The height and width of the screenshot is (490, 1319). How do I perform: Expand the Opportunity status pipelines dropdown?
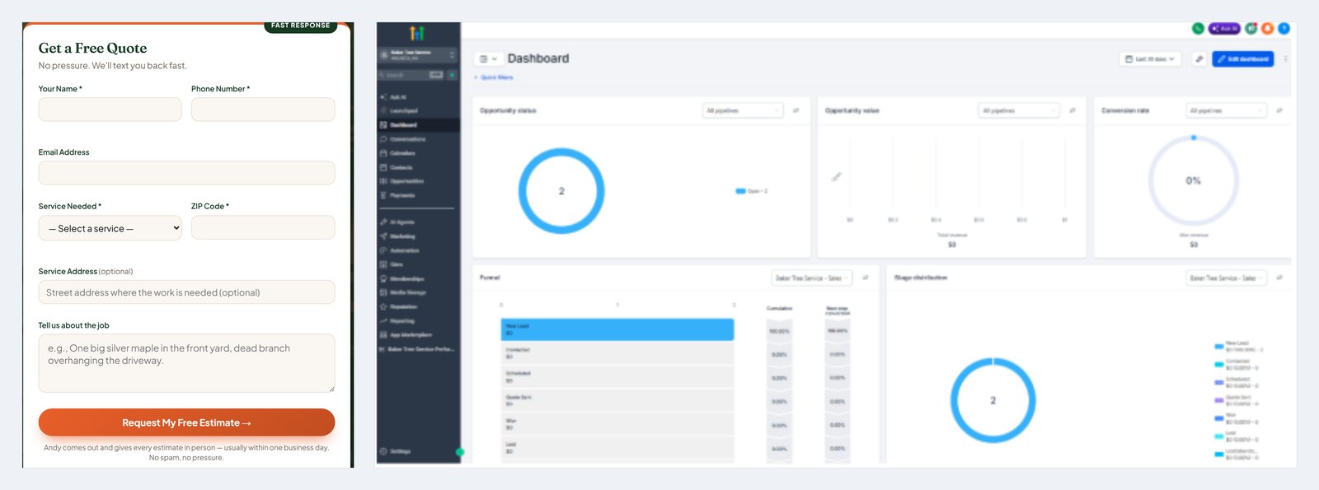click(x=742, y=110)
